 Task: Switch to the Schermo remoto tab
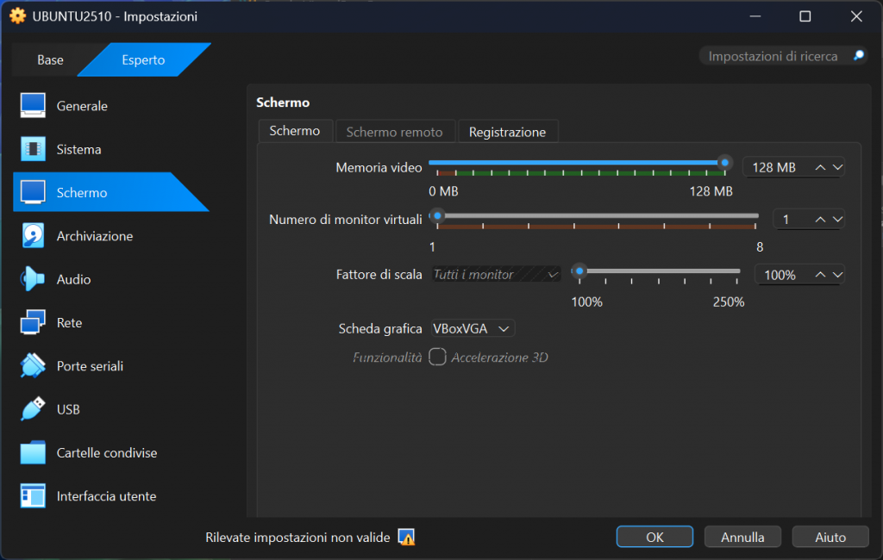click(394, 132)
